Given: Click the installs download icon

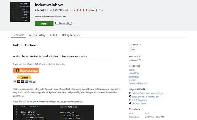Looking at the screenshot, I should coord(51,10).
